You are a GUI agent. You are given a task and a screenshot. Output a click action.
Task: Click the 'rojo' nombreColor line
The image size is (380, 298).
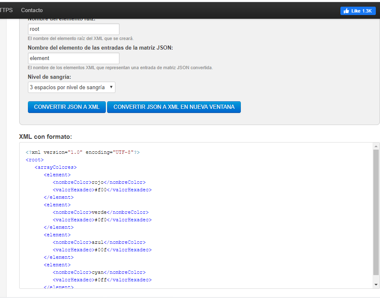click(x=99, y=182)
